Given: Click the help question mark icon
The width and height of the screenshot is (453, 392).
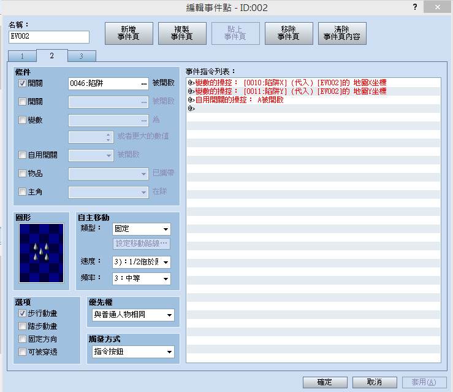Looking at the screenshot, I should point(415,7).
